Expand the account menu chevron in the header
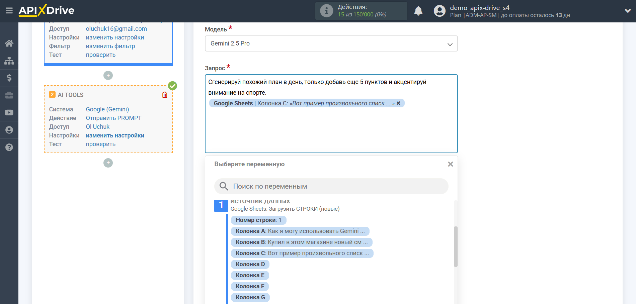This screenshot has height=304, width=636. (x=628, y=11)
